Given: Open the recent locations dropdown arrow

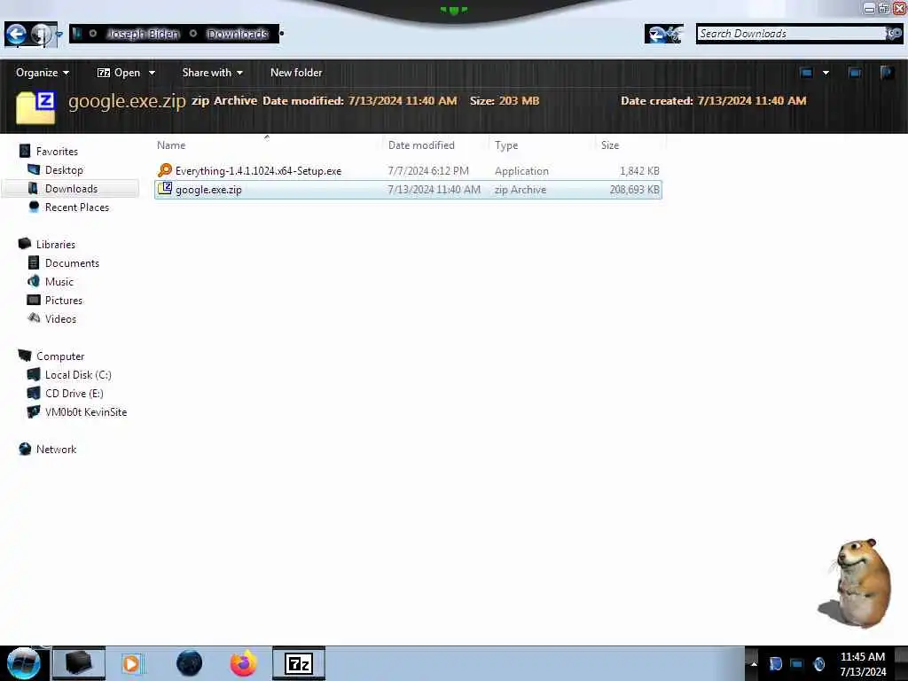Looking at the screenshot, I should click(x=59, y=35).
